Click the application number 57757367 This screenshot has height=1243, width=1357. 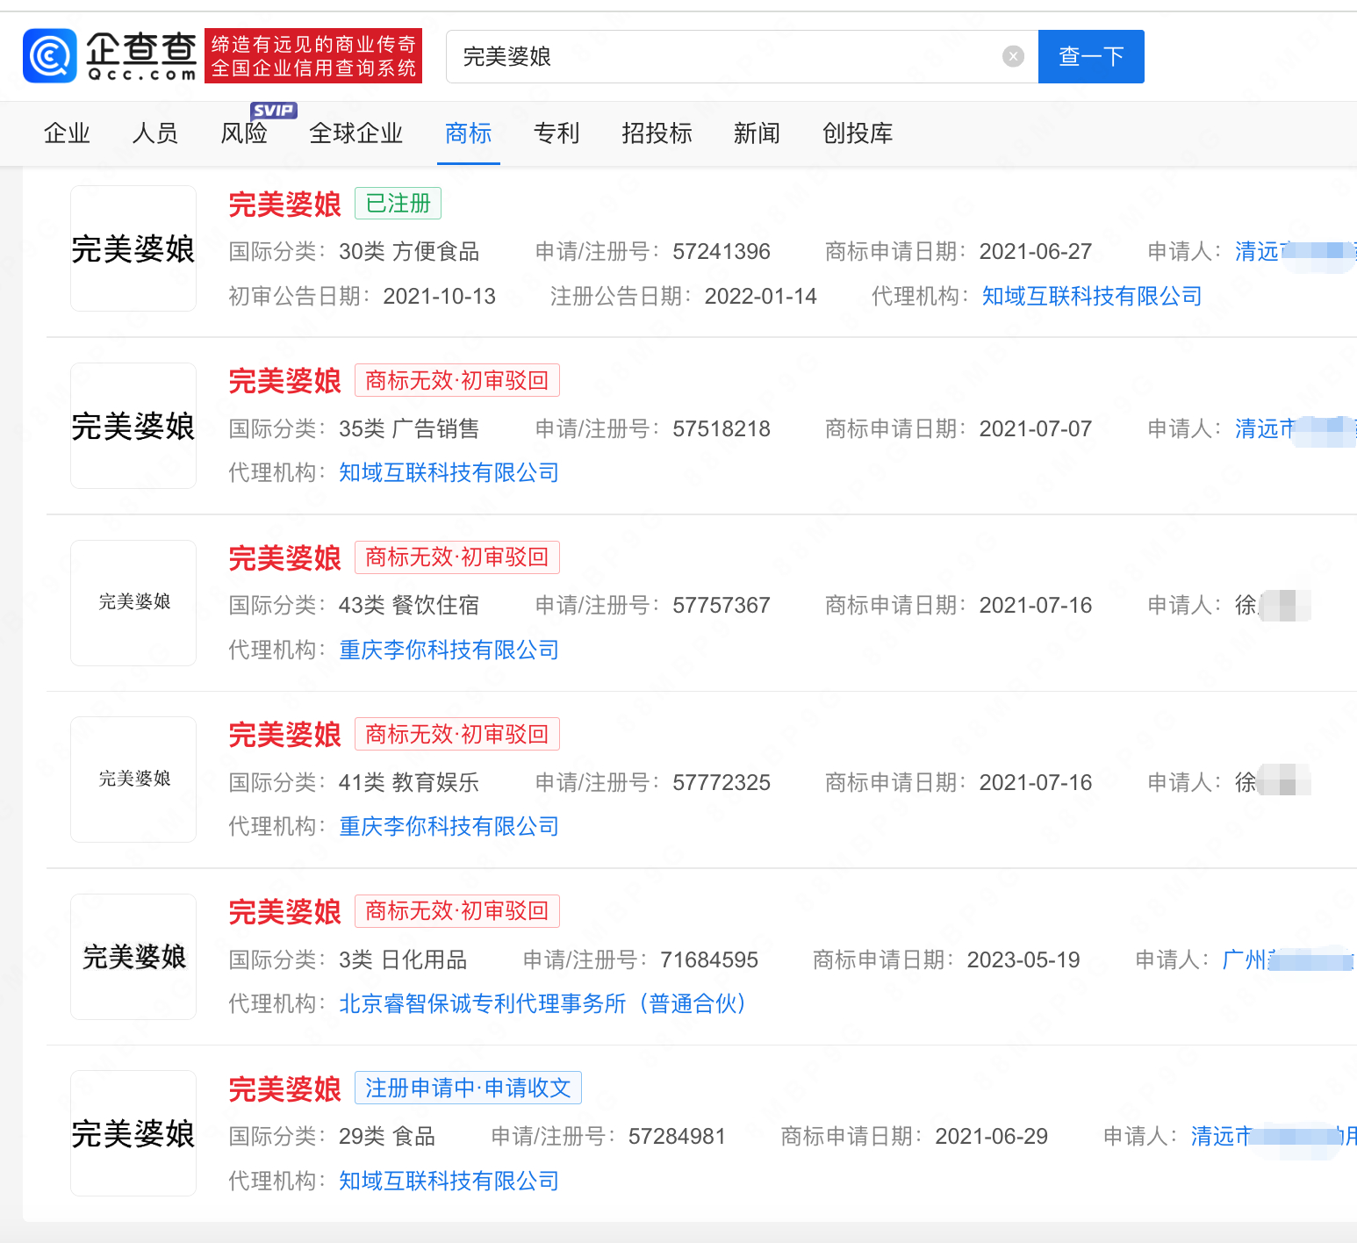click(722, 606)
